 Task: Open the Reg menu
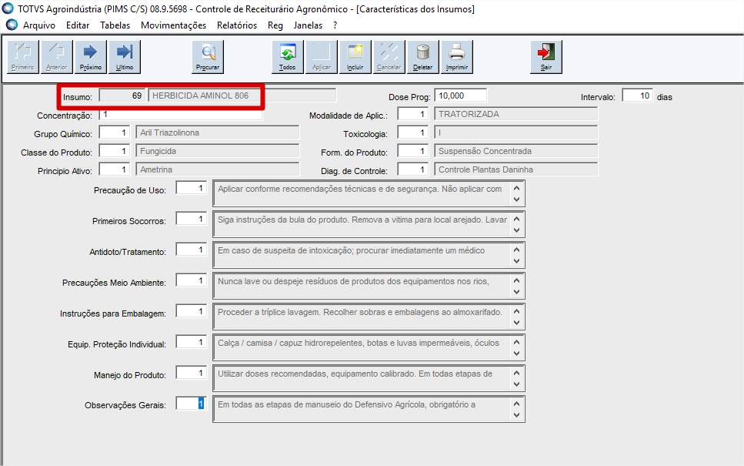pos(275,25)
